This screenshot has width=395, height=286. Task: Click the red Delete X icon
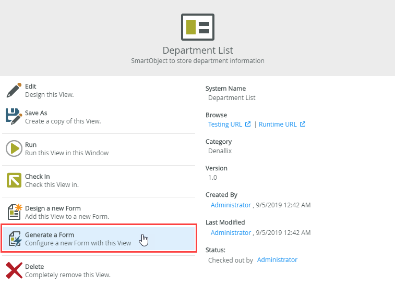[14, 270]
